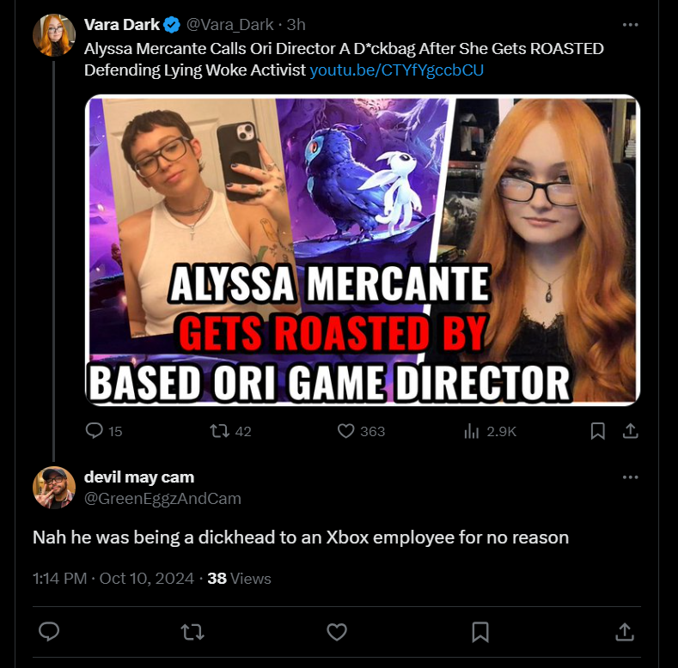
Task: Go to @GreenEggzAndCam profile handle
Action: pyautogui.click(x=162, y=498)
